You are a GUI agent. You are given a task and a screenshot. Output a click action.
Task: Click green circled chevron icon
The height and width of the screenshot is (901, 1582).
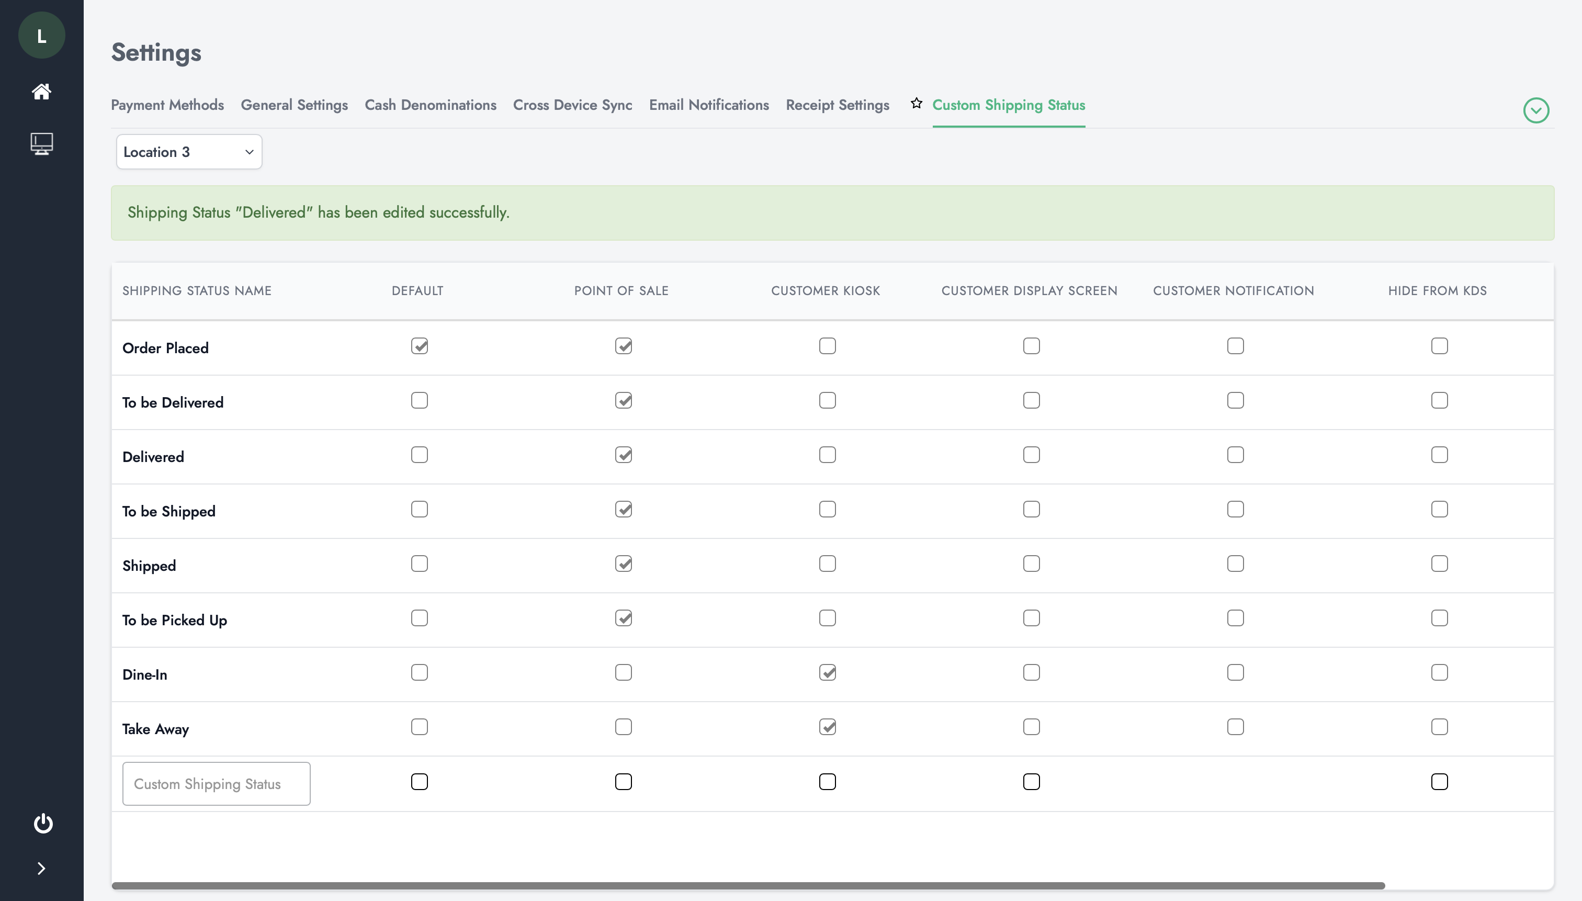point(1535,111)
